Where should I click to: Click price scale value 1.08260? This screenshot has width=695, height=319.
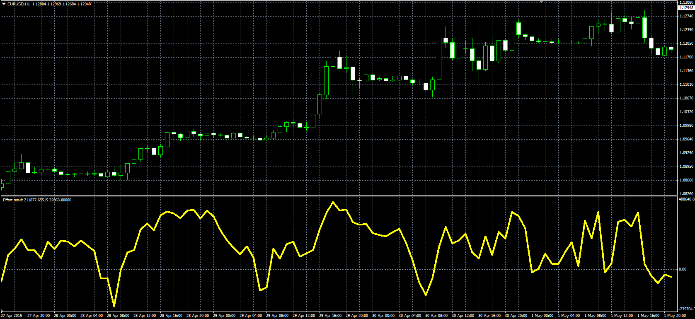pos(687,193)
